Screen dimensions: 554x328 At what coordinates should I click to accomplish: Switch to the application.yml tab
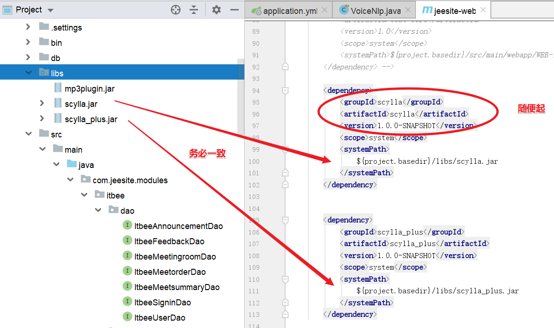click(290, 11)
